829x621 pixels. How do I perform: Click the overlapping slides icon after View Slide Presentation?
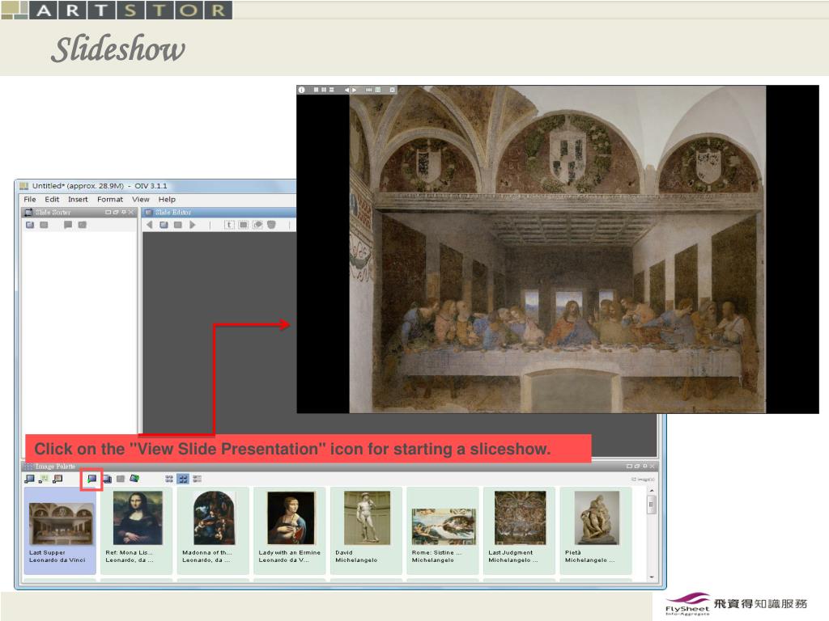click(x=107, y=479)
